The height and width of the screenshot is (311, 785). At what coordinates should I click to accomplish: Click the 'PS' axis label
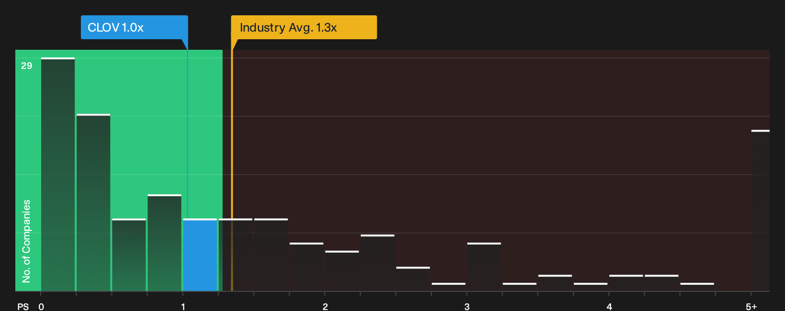[x=23, y=307]
